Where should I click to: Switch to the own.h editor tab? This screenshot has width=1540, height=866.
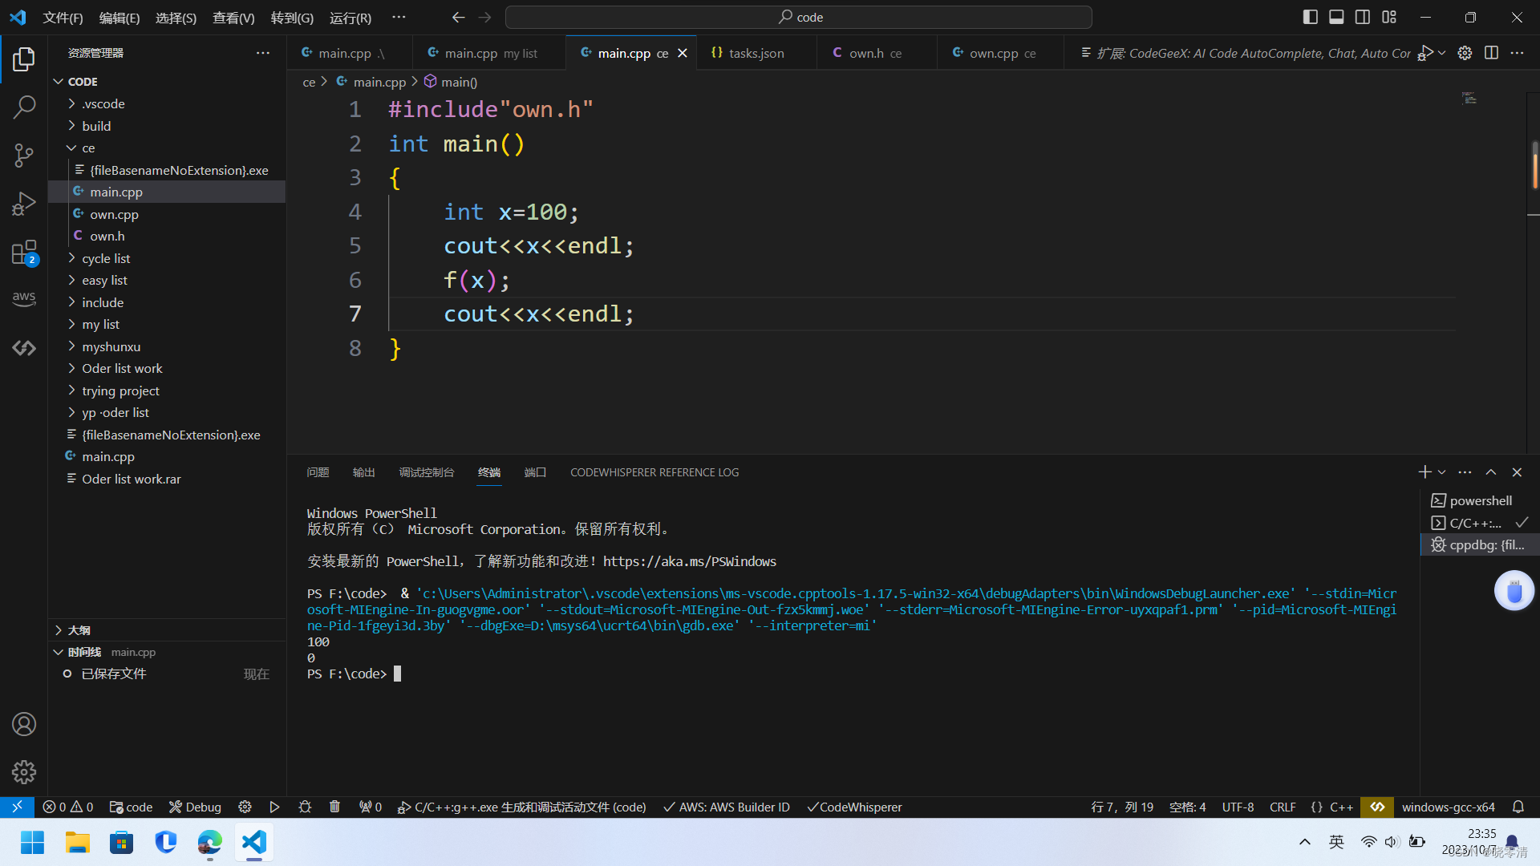pyautogui.click(x=875, y=53)
